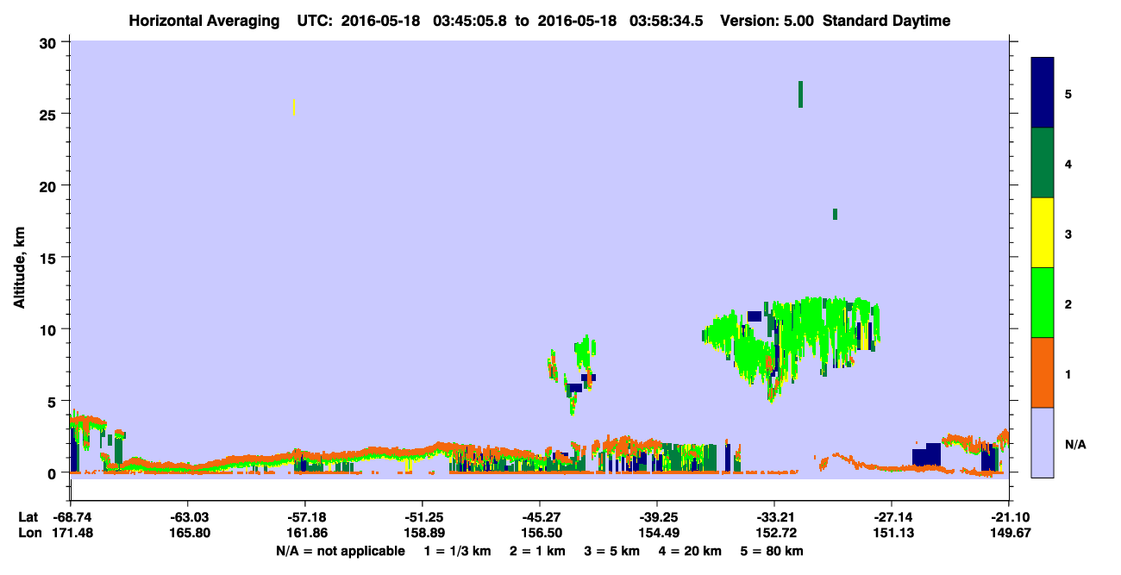Click the 'Lon' row label
Screen dimensions: 1121x575
point(28,533)
